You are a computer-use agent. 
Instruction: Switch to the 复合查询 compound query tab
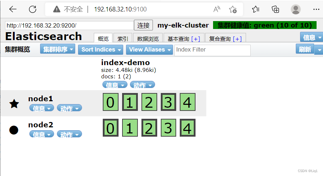coord(220,39)
